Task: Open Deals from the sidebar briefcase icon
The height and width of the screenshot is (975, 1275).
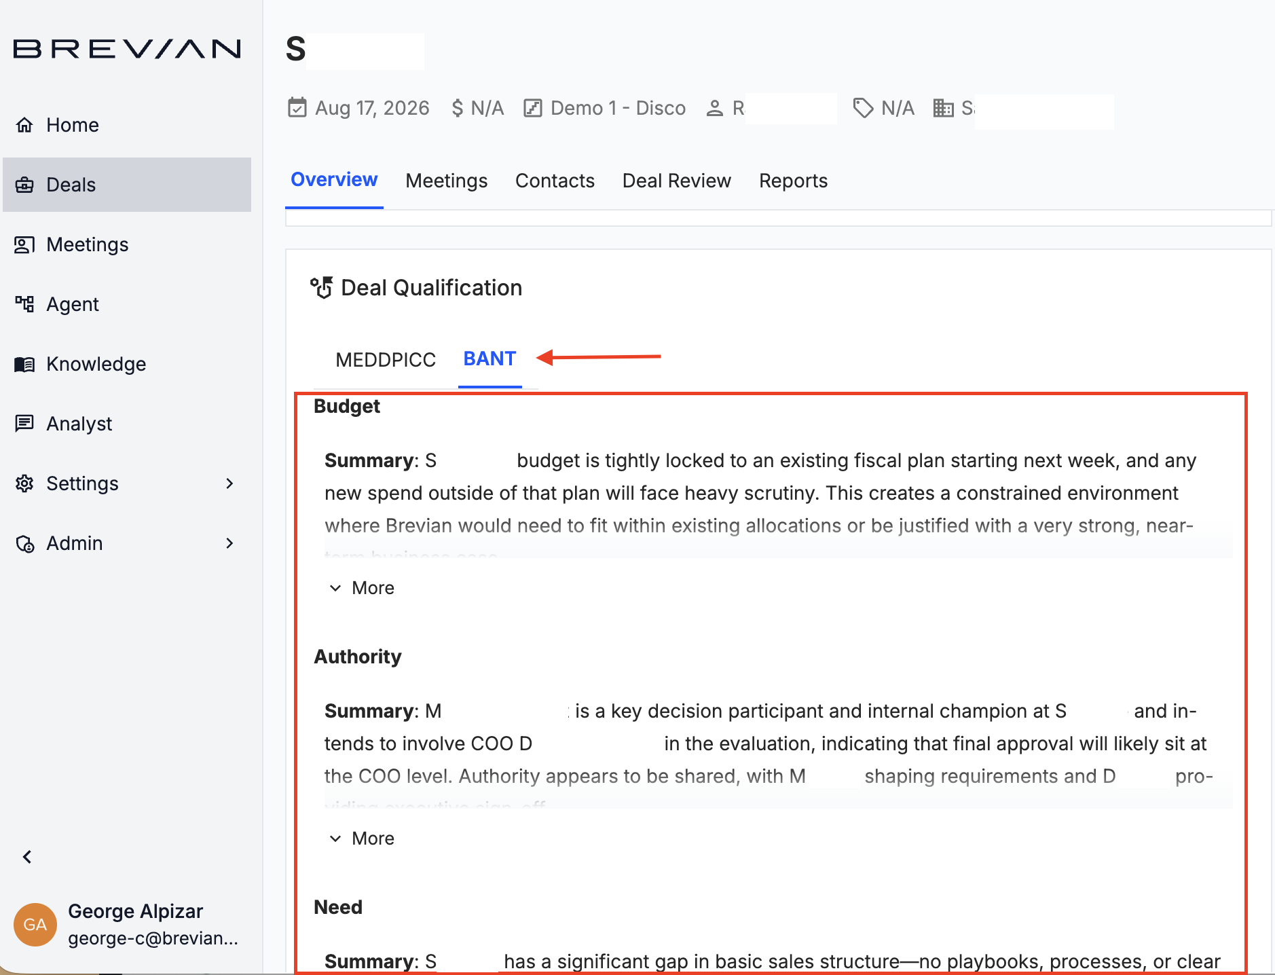Action: pyautogui.click(x=24, y=184)
